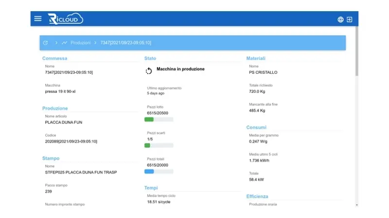Click the 'Numero impronte stampo' label
The height and width of the screenshot is (218, 389).
(65, 204)
